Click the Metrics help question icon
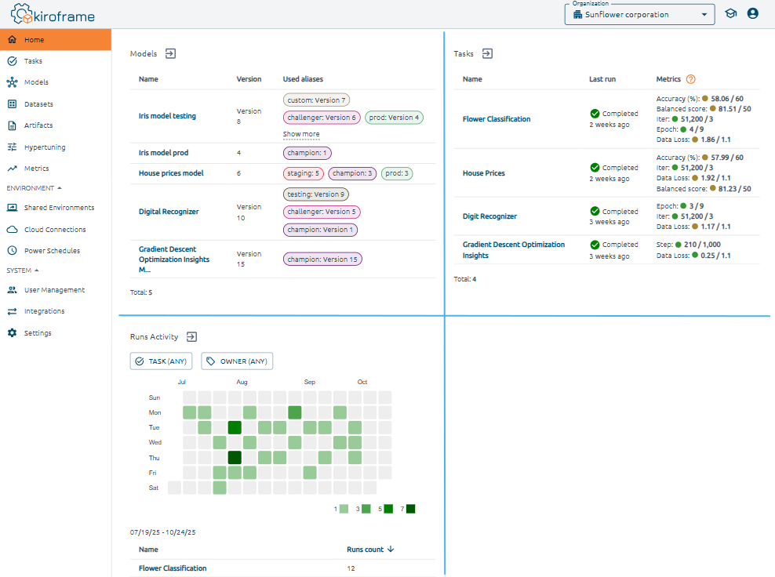The height and width of the screenshot is (577, 775). point(690,79)
